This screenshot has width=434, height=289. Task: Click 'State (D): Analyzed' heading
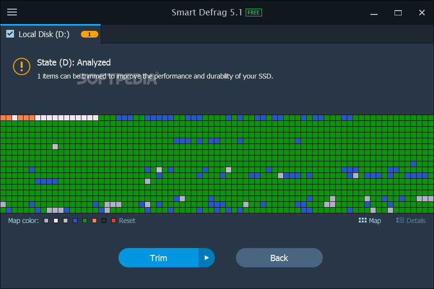coord(74,63)
